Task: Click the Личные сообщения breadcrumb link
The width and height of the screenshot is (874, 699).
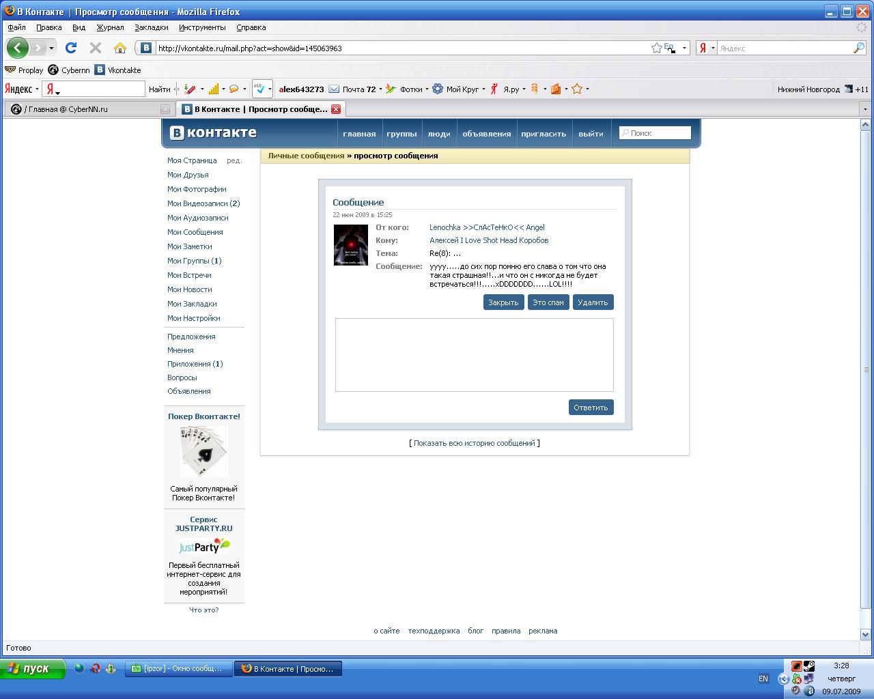Action: (306, 156)
